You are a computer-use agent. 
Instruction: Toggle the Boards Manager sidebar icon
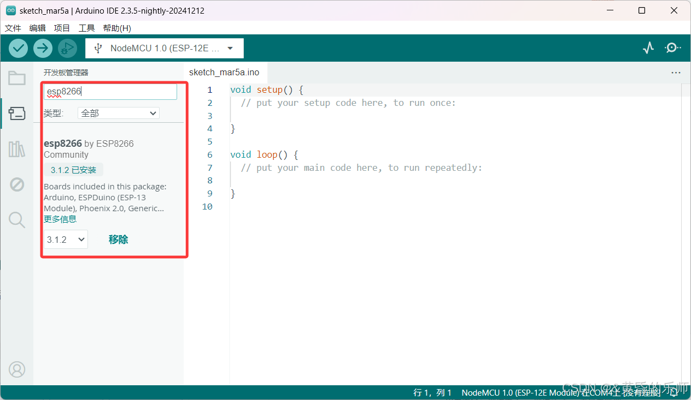(x=17, y=114)
